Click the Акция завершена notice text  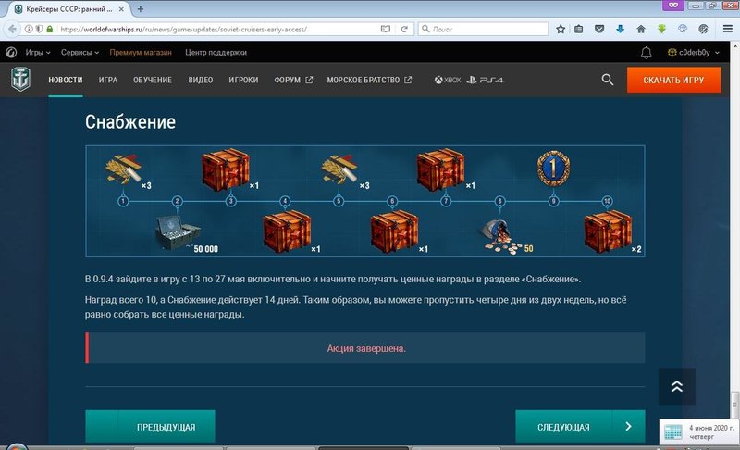[x=366, y=348]
